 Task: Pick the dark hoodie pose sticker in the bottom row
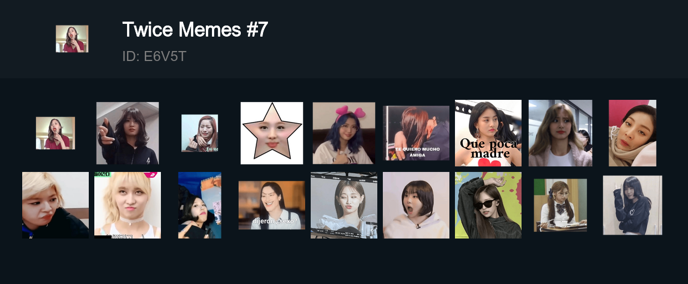(x=633, y=205)
